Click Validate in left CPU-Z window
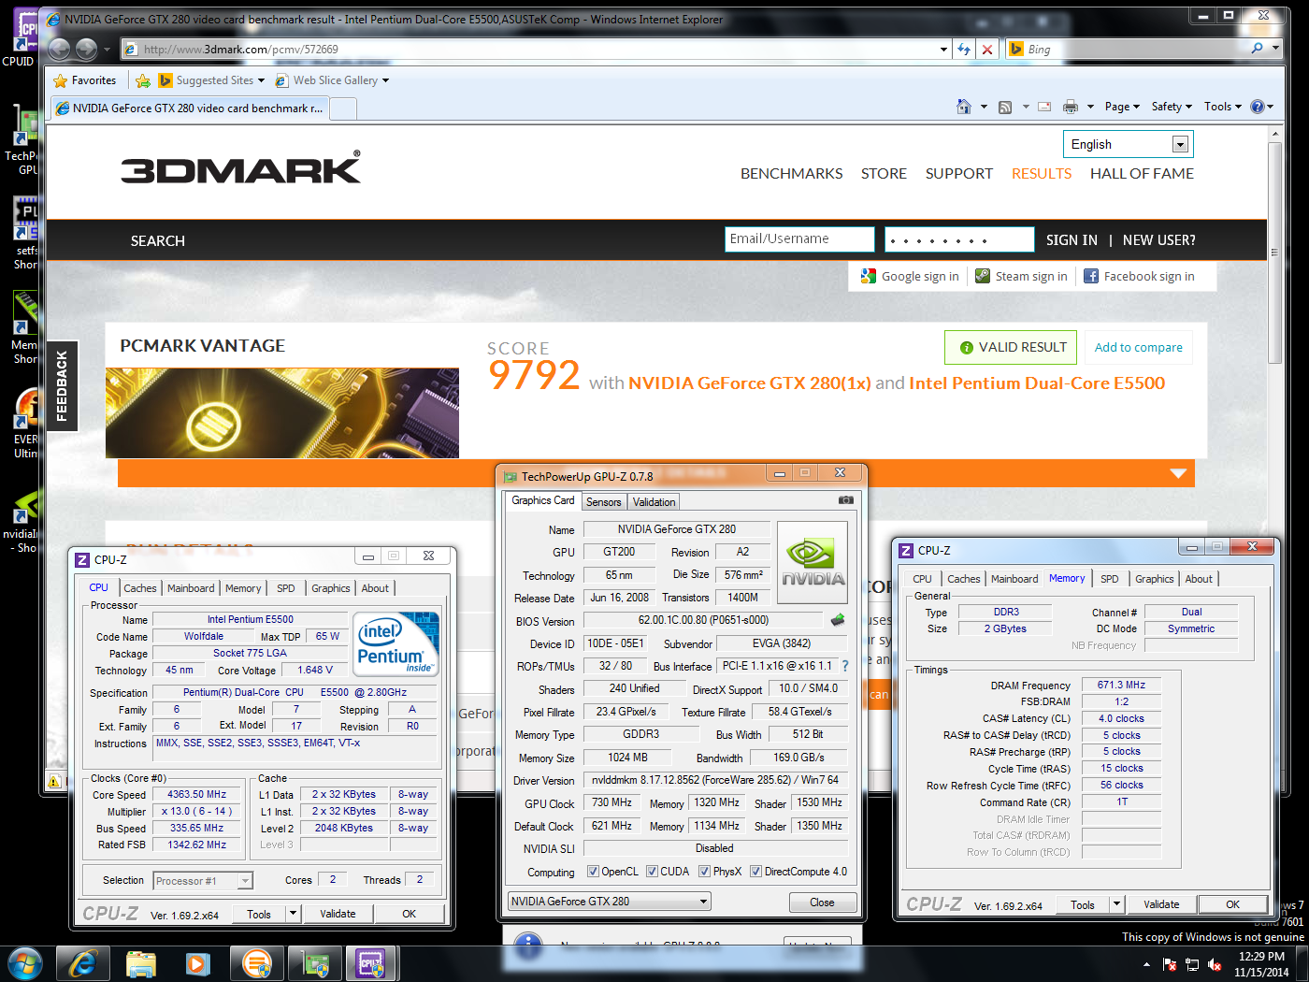The width and height of the screenshot is (1309, 982). (338, 914)
